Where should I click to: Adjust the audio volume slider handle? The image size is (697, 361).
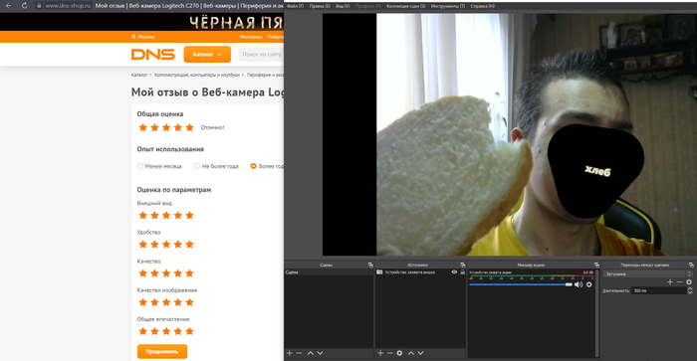coord(569,284)
